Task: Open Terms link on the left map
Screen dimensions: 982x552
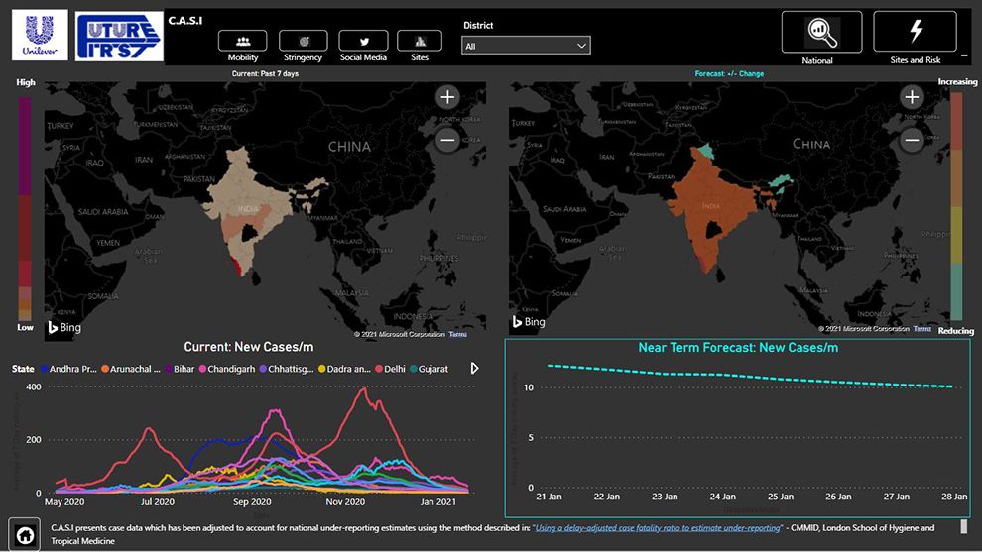Action: [458, 334]
